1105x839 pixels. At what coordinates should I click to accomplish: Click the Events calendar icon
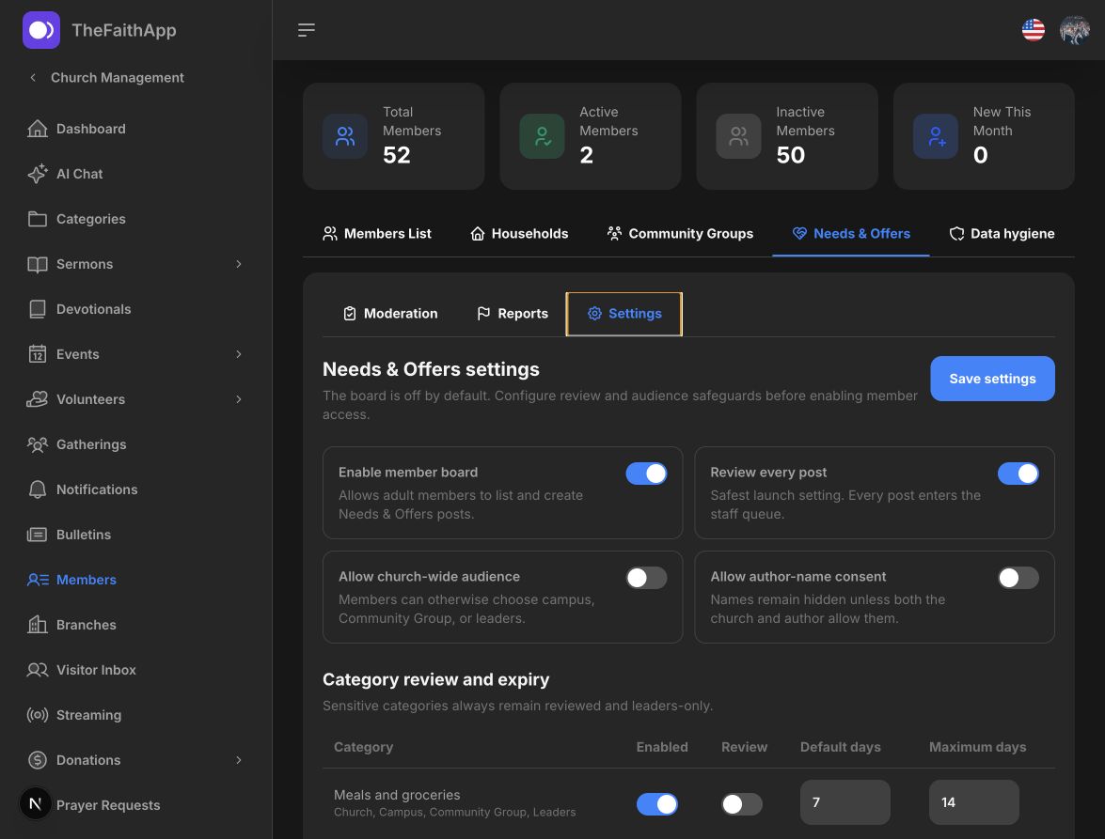pos(38,354)
